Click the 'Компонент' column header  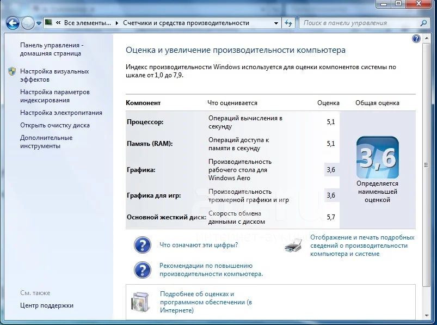point(143,103)
